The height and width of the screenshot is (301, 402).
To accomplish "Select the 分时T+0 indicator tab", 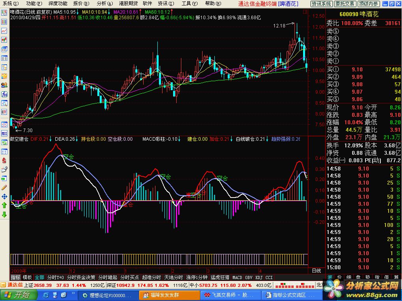I will point(56,277).
